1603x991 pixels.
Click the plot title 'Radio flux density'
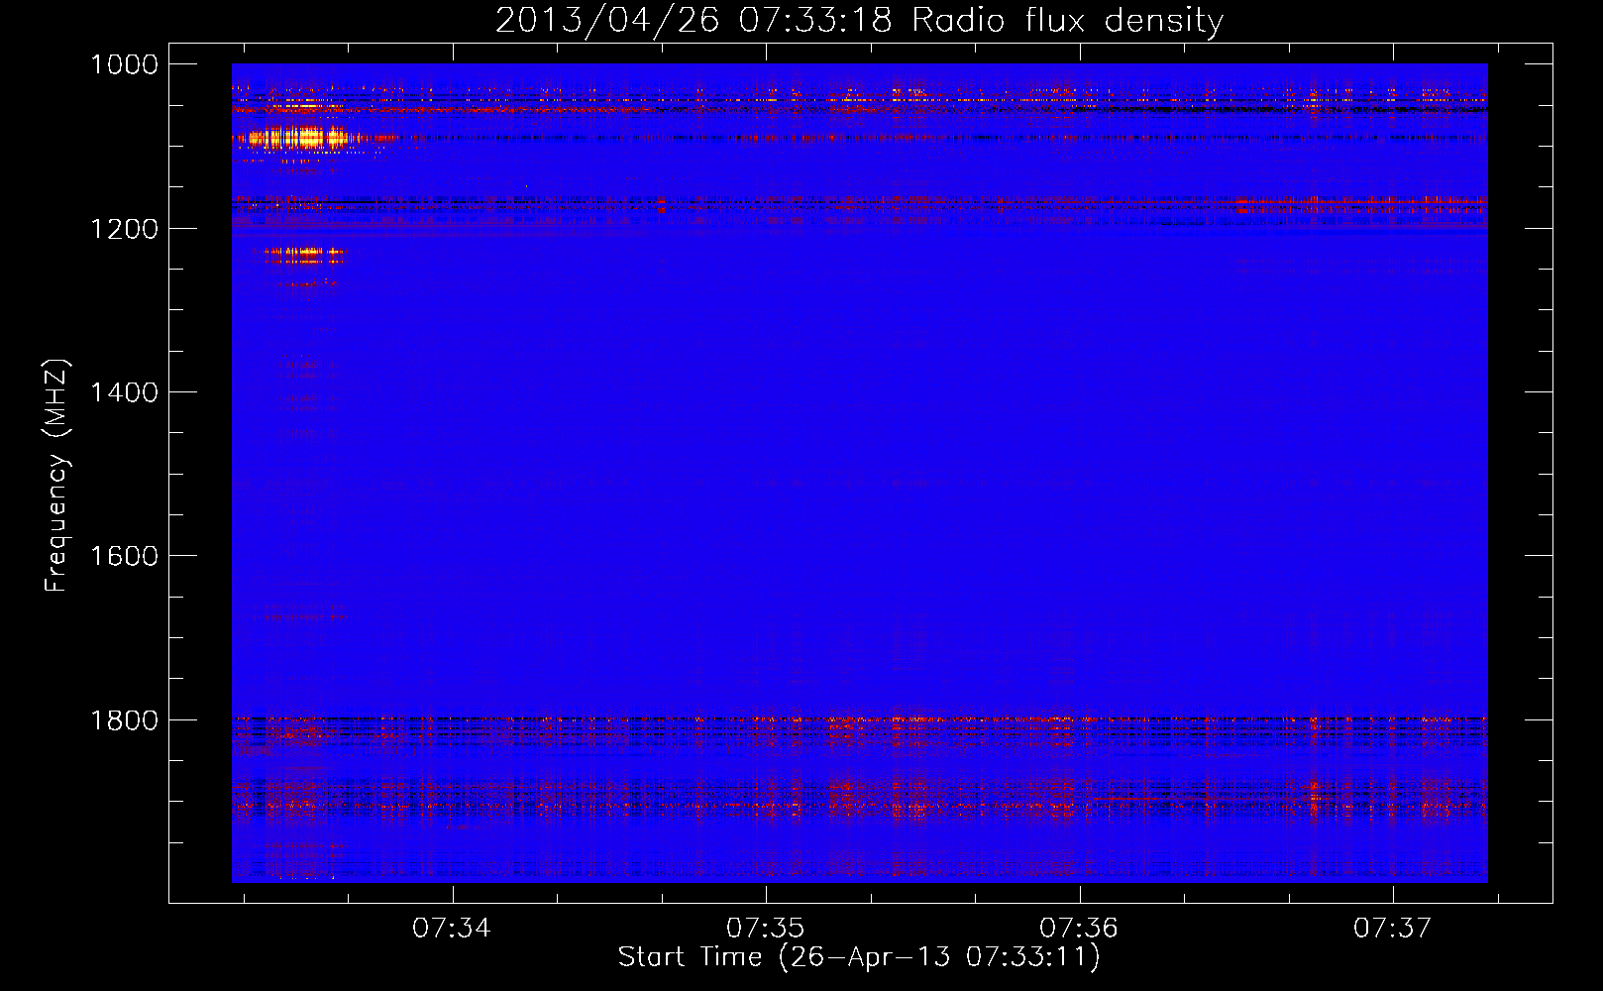pyautogui.click(x=1067, y=20)
